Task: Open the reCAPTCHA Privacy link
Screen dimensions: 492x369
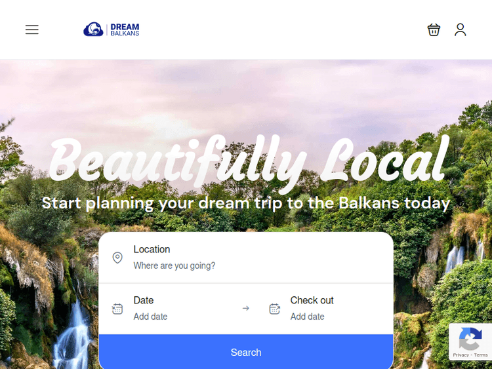Action: tap(461, 355)
